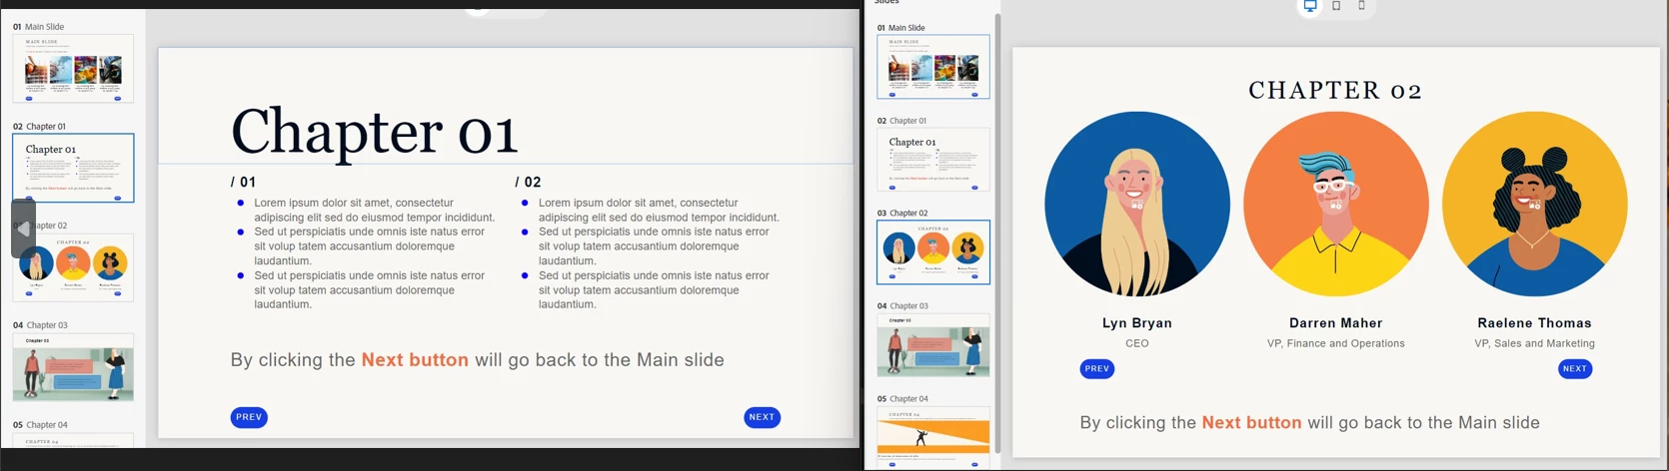Select the '/ 01' column heading
Viewport: 1669px width, 471px height.
(x=243, y=182)
